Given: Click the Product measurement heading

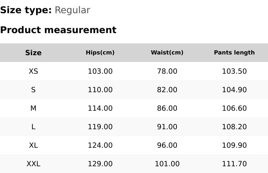Looking at the screenshot, I should tap(58, 30).
